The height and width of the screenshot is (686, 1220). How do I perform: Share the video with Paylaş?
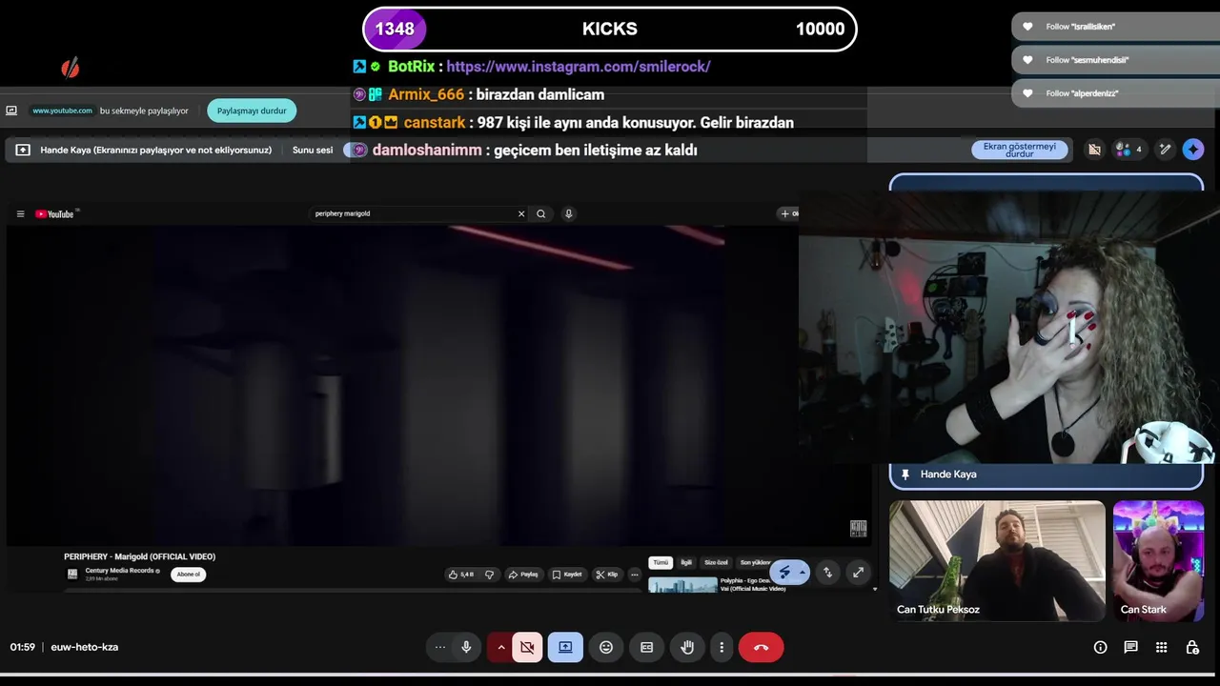[x=523, y=575]
